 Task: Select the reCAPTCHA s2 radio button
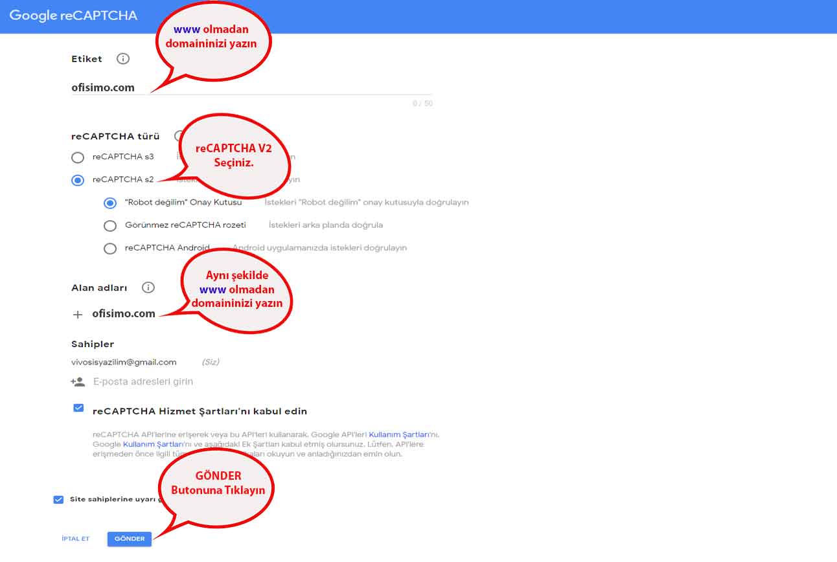78,180
